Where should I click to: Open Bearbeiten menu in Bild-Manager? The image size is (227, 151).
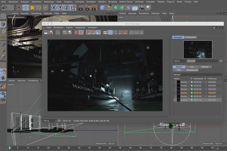click(59, 28)
